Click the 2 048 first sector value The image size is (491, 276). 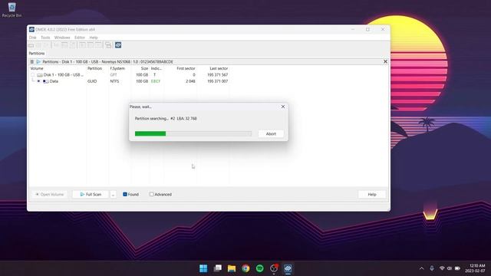point(190,81)
